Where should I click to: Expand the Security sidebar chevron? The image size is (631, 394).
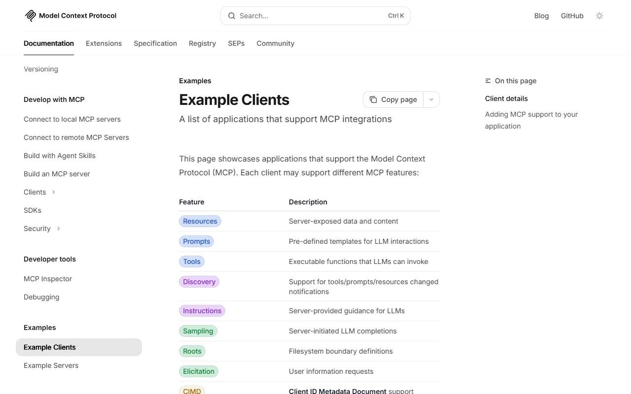coord(59,229)
